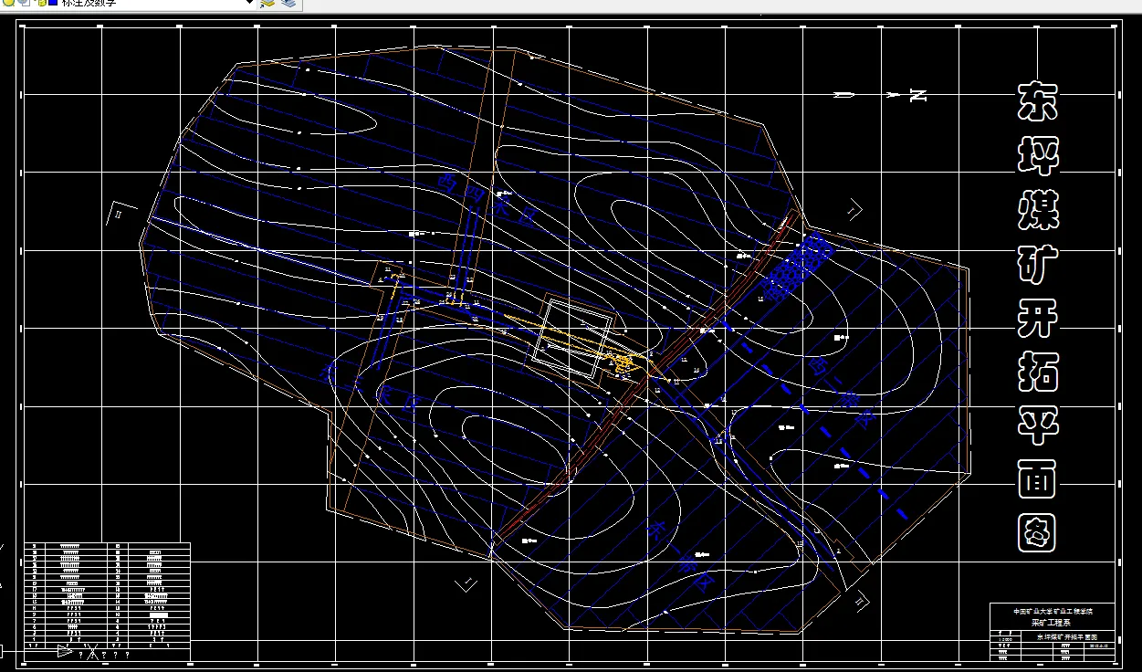1142x672 pixels.
Task: Select the white rectangular shaft pillar outline at center
Action: (572, 337)
